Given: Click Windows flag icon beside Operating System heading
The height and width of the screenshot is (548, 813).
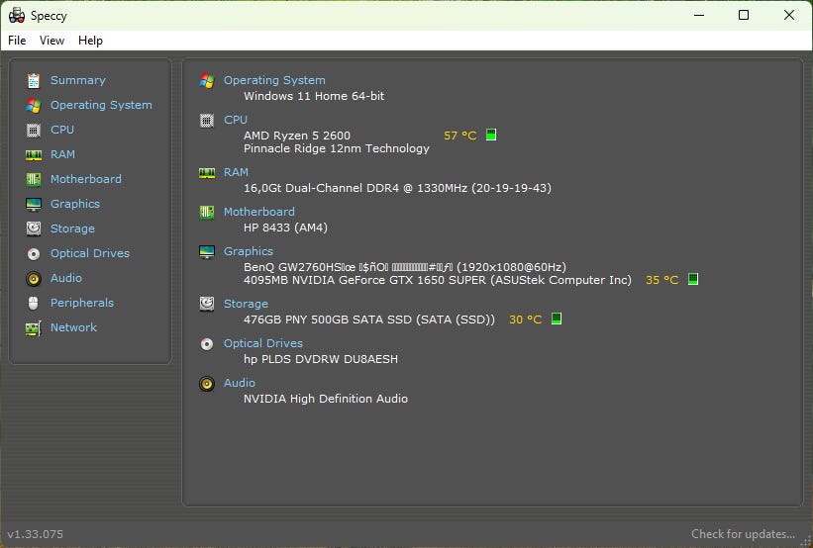Looking at the screenshot, I should pos(207,81).
